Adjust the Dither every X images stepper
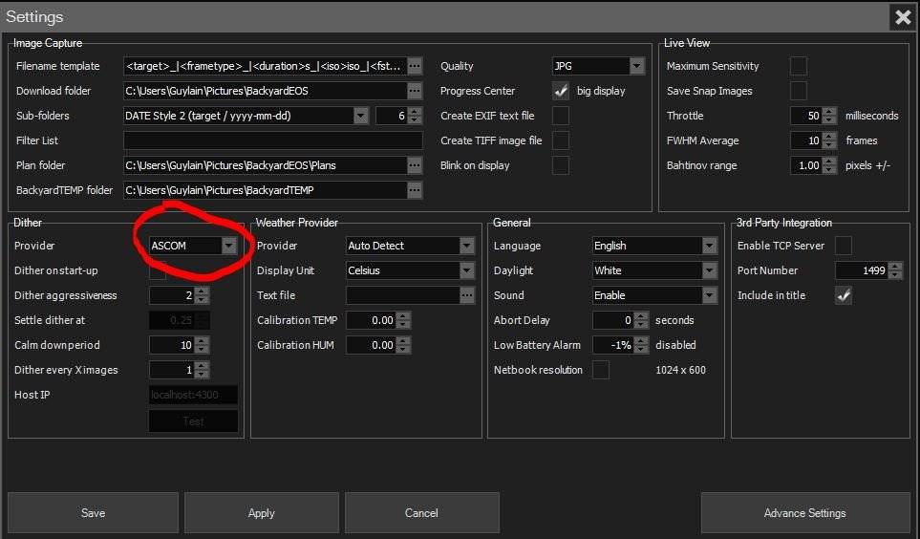Viewport: 920px width, 539px height. pos(202,369)
